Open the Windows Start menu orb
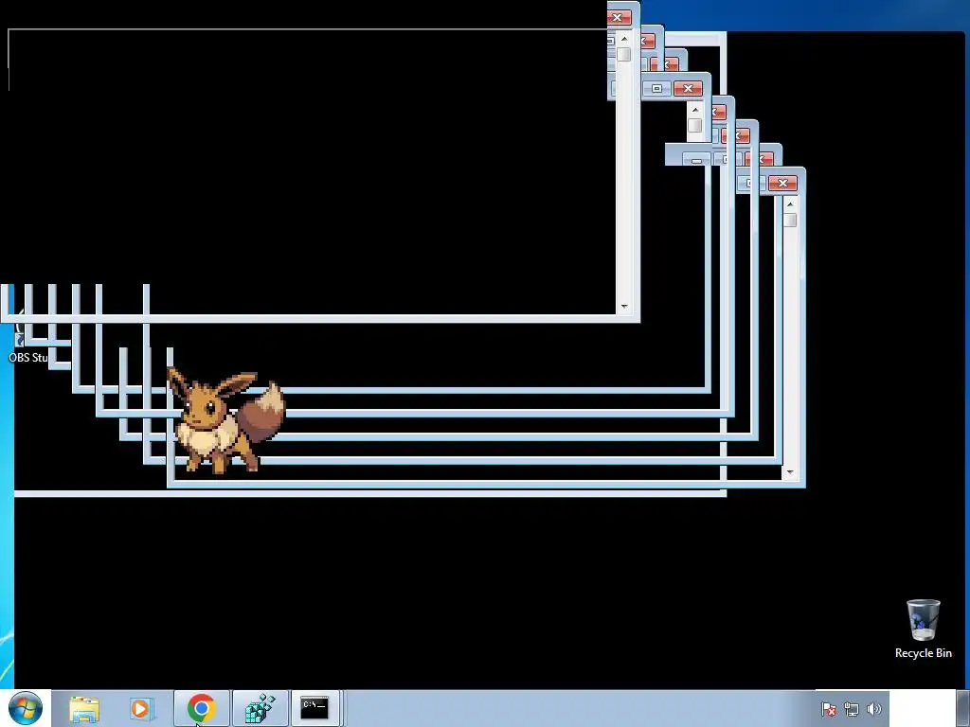 tap(26, 708)
